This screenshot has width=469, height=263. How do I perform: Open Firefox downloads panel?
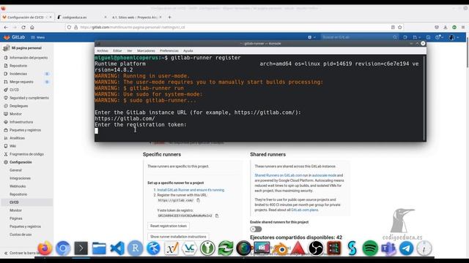click(446, 27)
